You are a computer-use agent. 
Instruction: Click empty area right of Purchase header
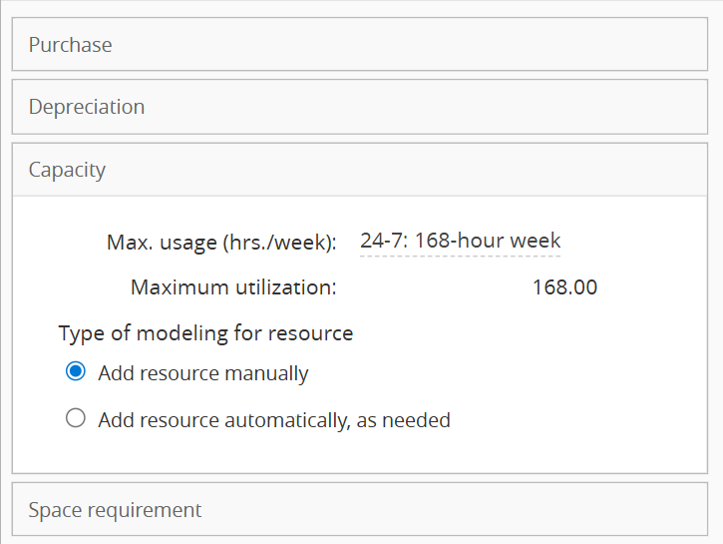[x=499, y=45]
